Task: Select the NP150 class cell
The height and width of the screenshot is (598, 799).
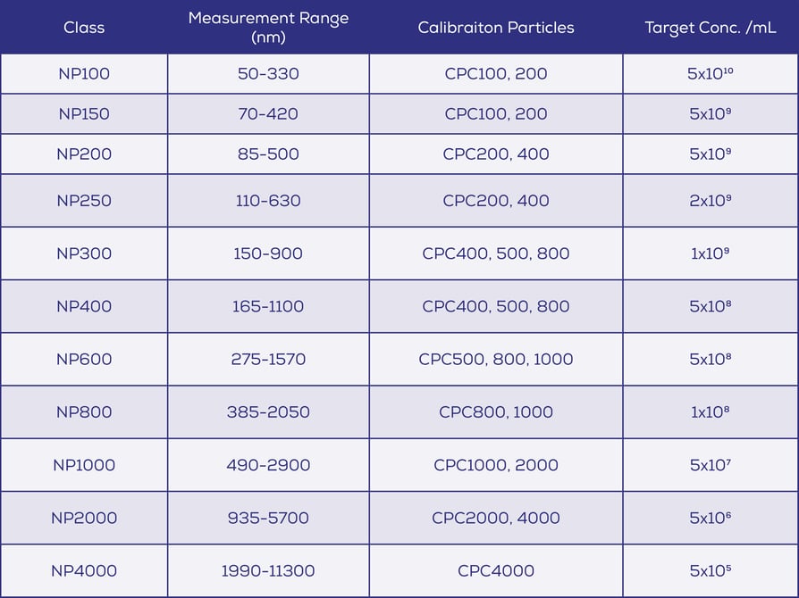Action: pyautogui.click(x=84, y=114)
